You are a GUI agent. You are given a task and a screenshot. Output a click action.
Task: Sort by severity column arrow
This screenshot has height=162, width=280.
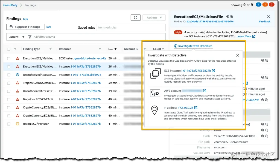(15, 49)
